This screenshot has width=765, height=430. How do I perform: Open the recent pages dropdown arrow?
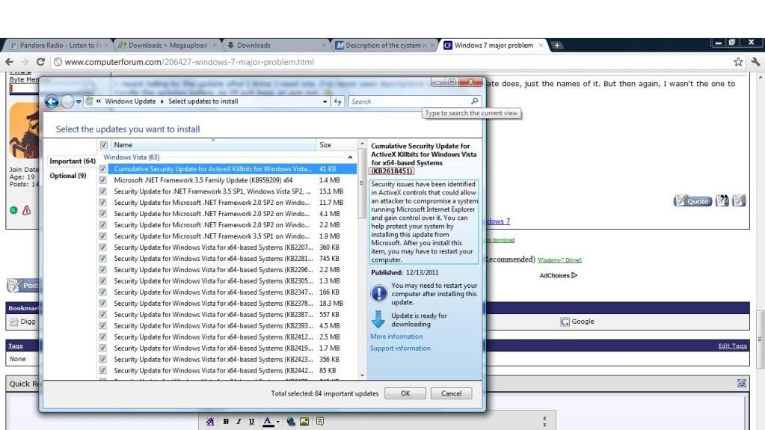[x=78, y=102]
